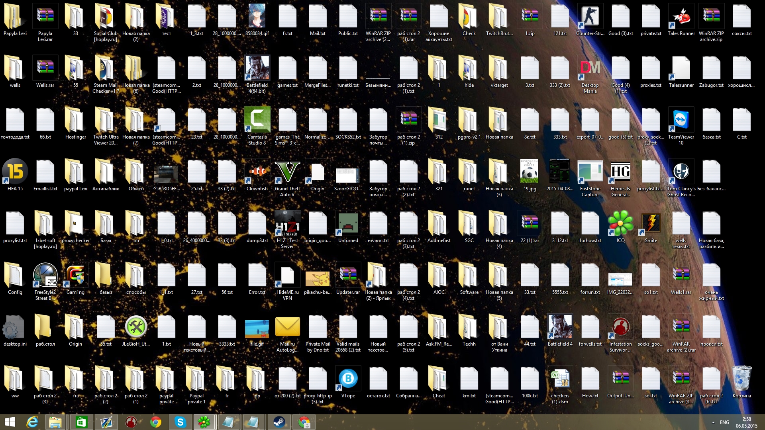This screenshot has width=765, height=430.
Task: Open the ICQ flower icon
Action: (621, 223)
